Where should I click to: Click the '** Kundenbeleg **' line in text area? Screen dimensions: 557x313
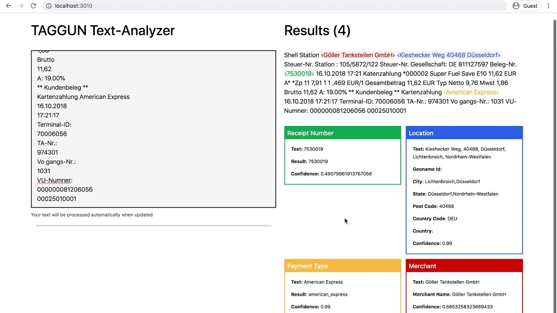pyautogui.click(x=63, y=87)
